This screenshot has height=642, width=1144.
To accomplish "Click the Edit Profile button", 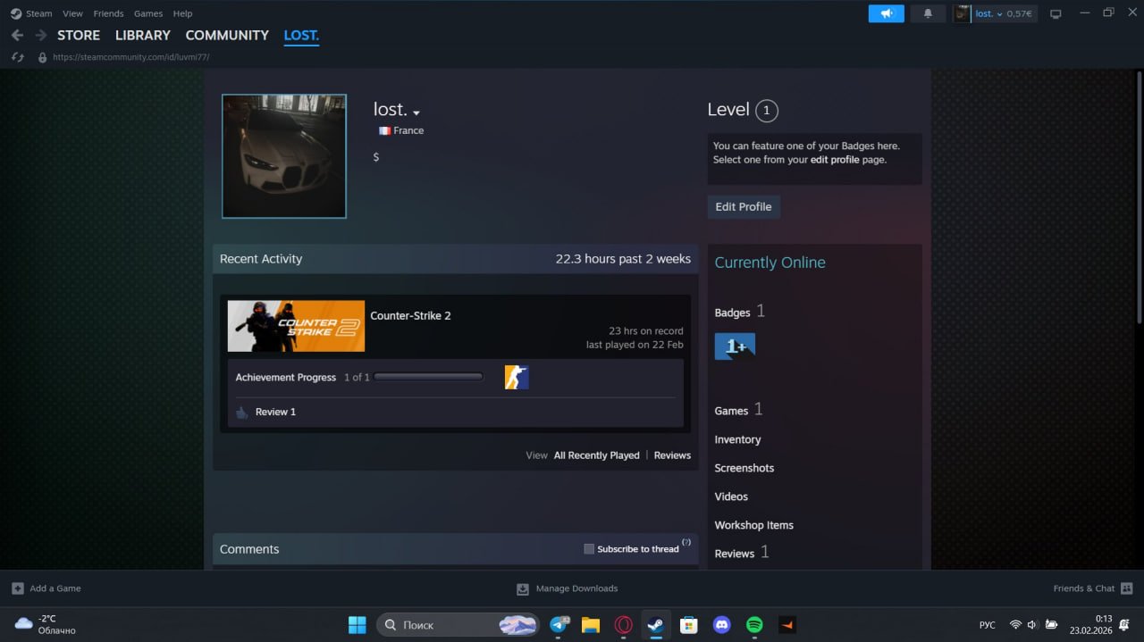I will 744,206.
